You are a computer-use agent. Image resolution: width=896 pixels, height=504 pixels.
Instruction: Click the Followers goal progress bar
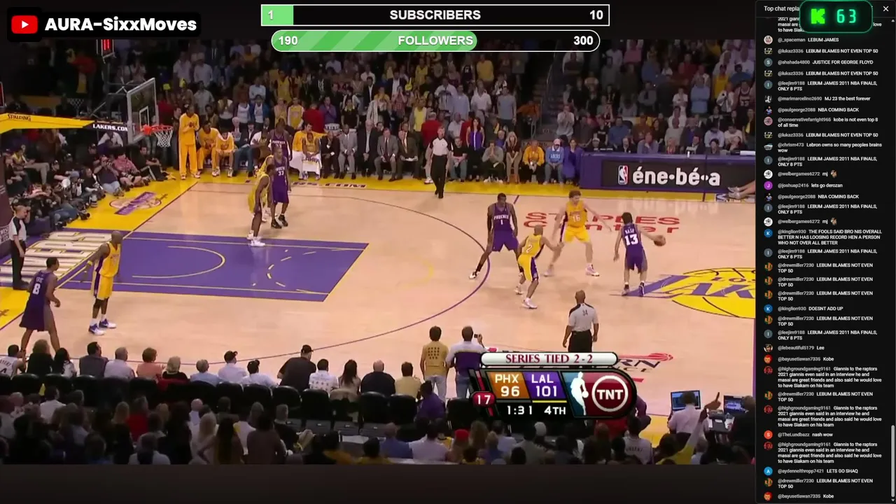click(435, 41)
